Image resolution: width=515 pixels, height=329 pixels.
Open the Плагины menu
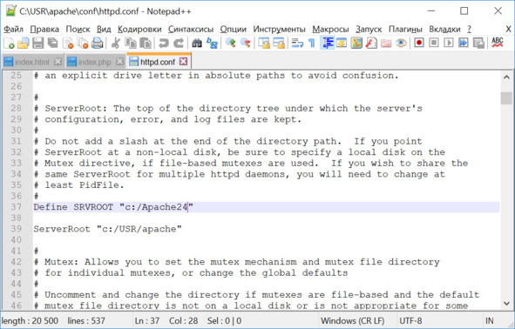pyautogui.click(x=405, y=30)
